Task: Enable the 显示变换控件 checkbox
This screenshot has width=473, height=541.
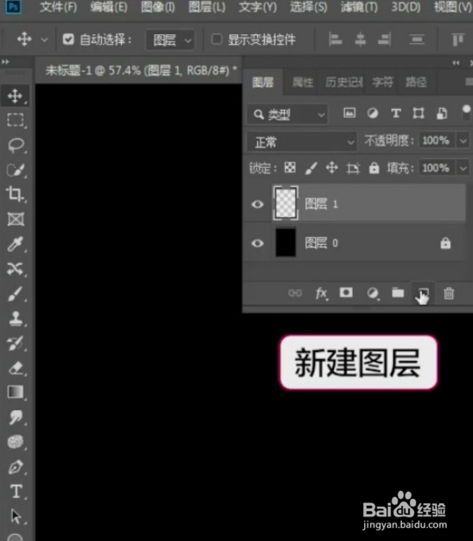Action: pos(217,39)
